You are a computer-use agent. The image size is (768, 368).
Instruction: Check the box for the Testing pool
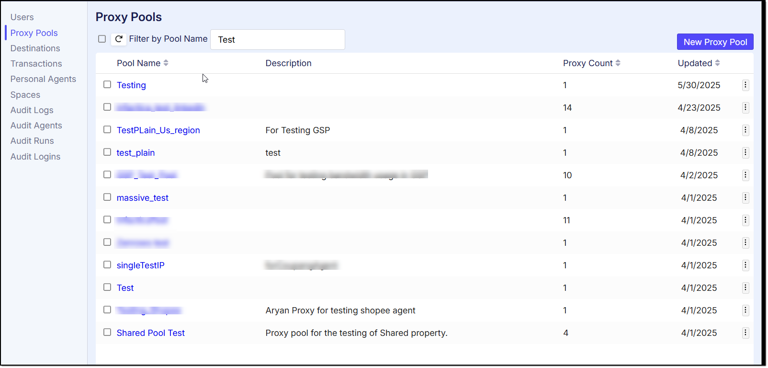(x=107, y=85)
